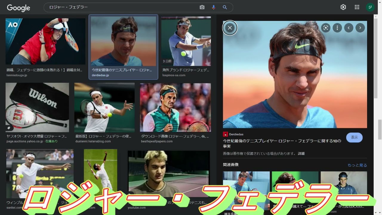
Task: Go to previous image with left chevron
Action: tap(349, 28)
